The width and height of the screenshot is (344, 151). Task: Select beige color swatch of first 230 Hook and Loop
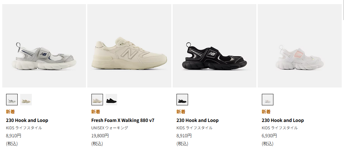point(26,100)
